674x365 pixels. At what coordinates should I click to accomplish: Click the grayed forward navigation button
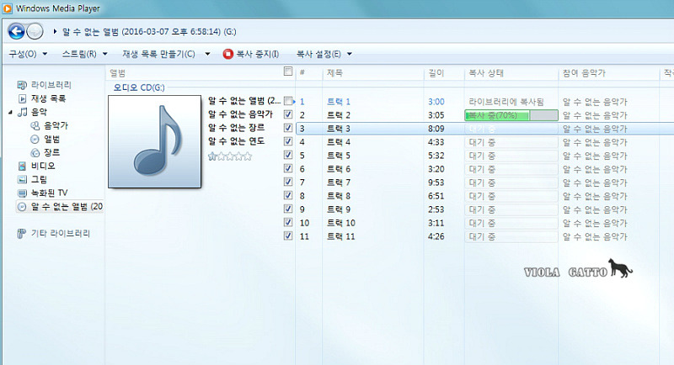coord(35,31)
